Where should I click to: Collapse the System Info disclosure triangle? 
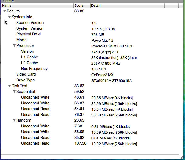click(x=10, y=17)
